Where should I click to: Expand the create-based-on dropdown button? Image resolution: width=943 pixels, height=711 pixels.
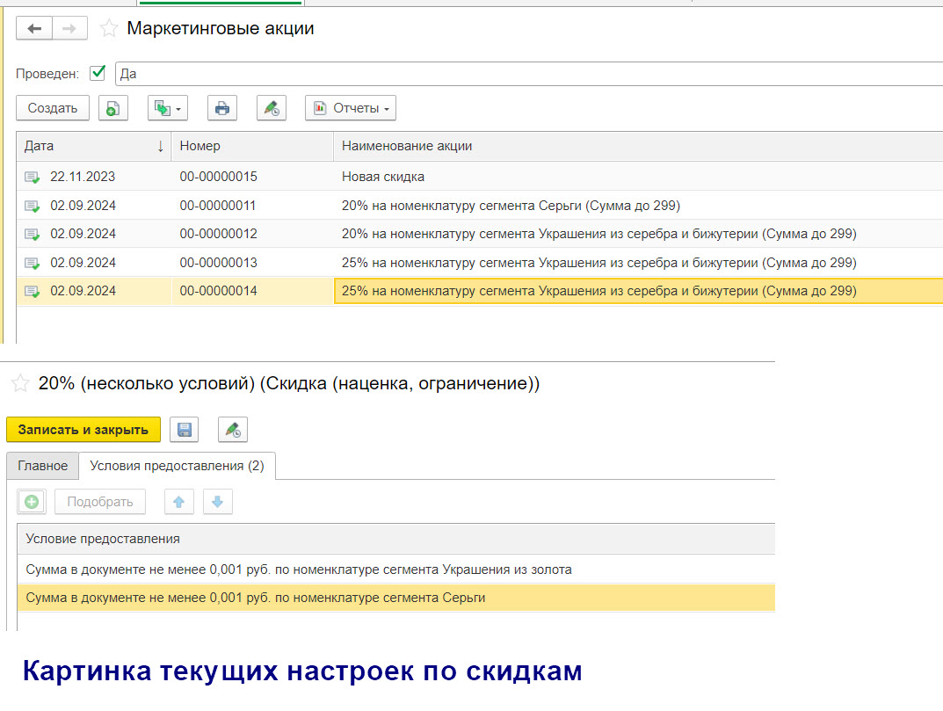click(167, 108)
